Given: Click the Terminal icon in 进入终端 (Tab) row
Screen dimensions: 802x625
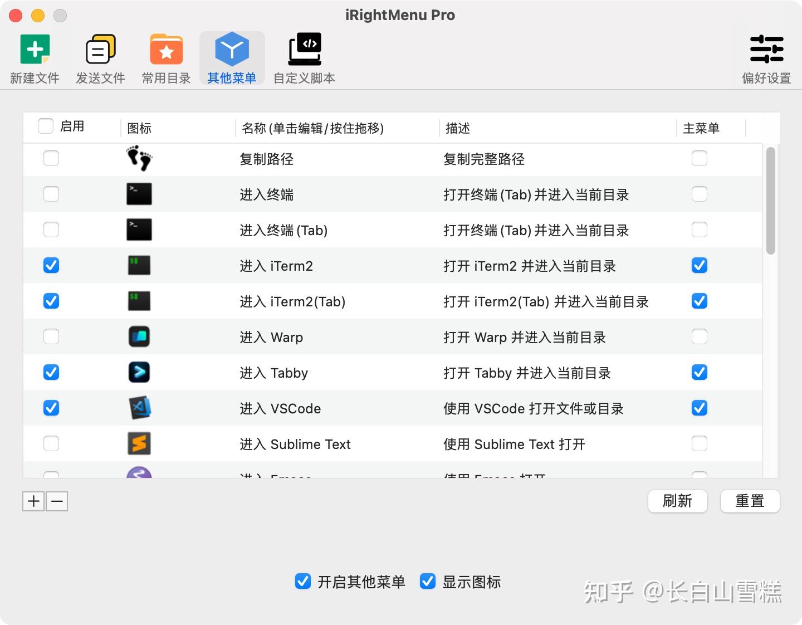Looking at the screenshot, I should [139, 230].
